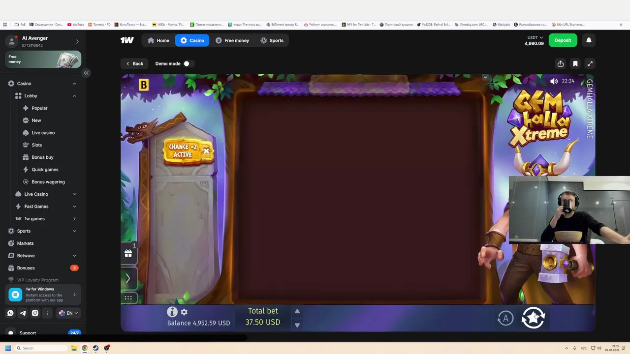The width and height of the screenshot is (630, 354).
Task: Open Windows Start menu
Action: 8,348
